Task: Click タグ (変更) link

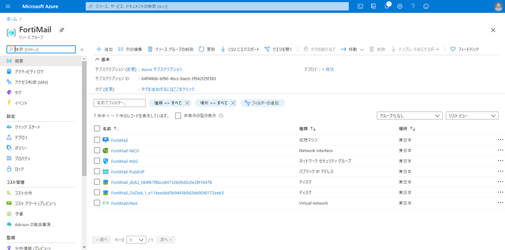Action: [x=109, y=89]
